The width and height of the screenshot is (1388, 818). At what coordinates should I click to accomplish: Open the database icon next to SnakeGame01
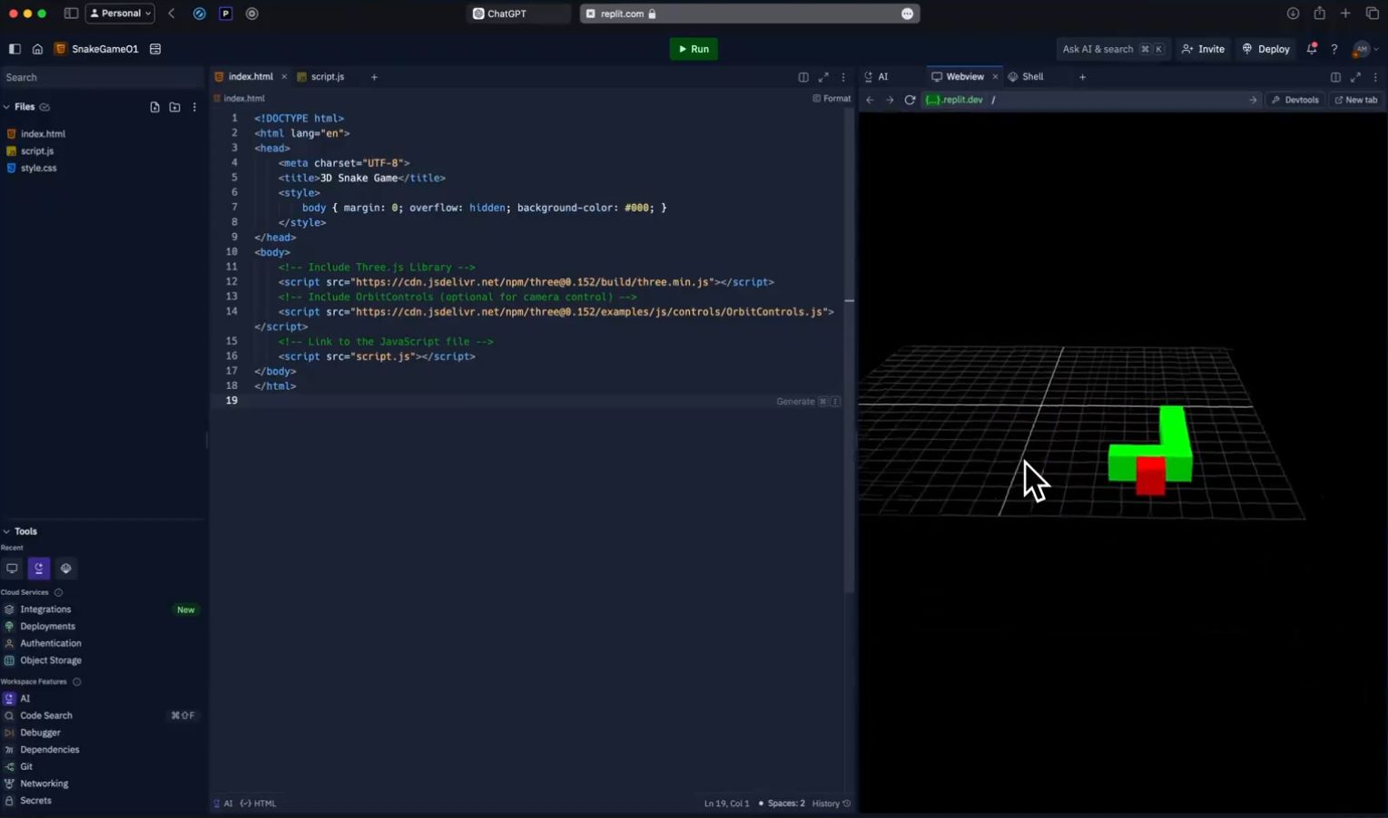point(155,49)
